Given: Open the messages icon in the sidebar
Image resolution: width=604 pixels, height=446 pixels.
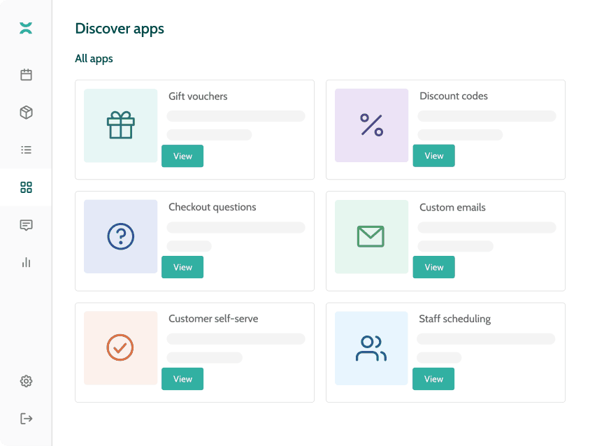Looking at the screenshot, I should (x=26, y=225).
